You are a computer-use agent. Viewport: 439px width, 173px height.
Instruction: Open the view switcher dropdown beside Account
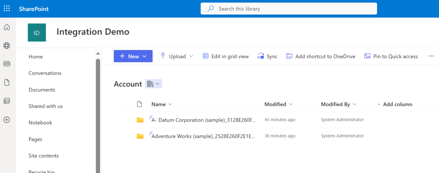[x=153, y=84]
